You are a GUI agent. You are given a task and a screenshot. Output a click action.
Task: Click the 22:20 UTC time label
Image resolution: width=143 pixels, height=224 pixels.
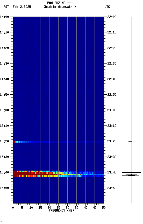click(x=112, y=48)
